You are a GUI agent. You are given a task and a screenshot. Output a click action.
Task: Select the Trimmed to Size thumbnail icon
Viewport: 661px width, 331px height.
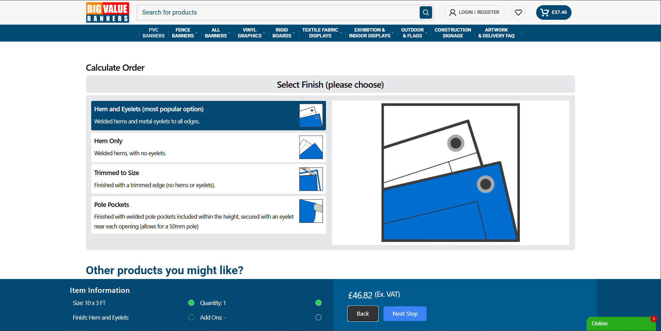(x=311, y=179)
